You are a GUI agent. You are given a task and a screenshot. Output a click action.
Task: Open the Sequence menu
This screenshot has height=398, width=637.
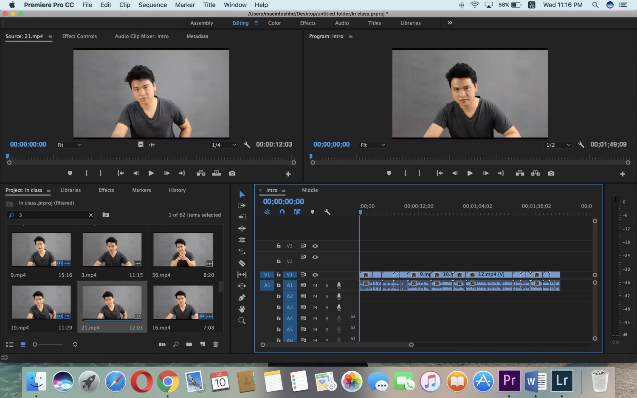pyautogui.click(x=152, y=5)
